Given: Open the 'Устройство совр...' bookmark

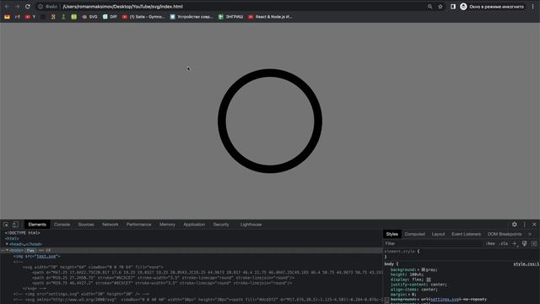Looking at the screenshot, I should 192,17.
